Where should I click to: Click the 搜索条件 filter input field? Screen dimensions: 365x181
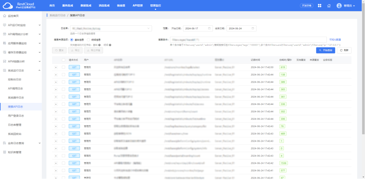[248, 40]
